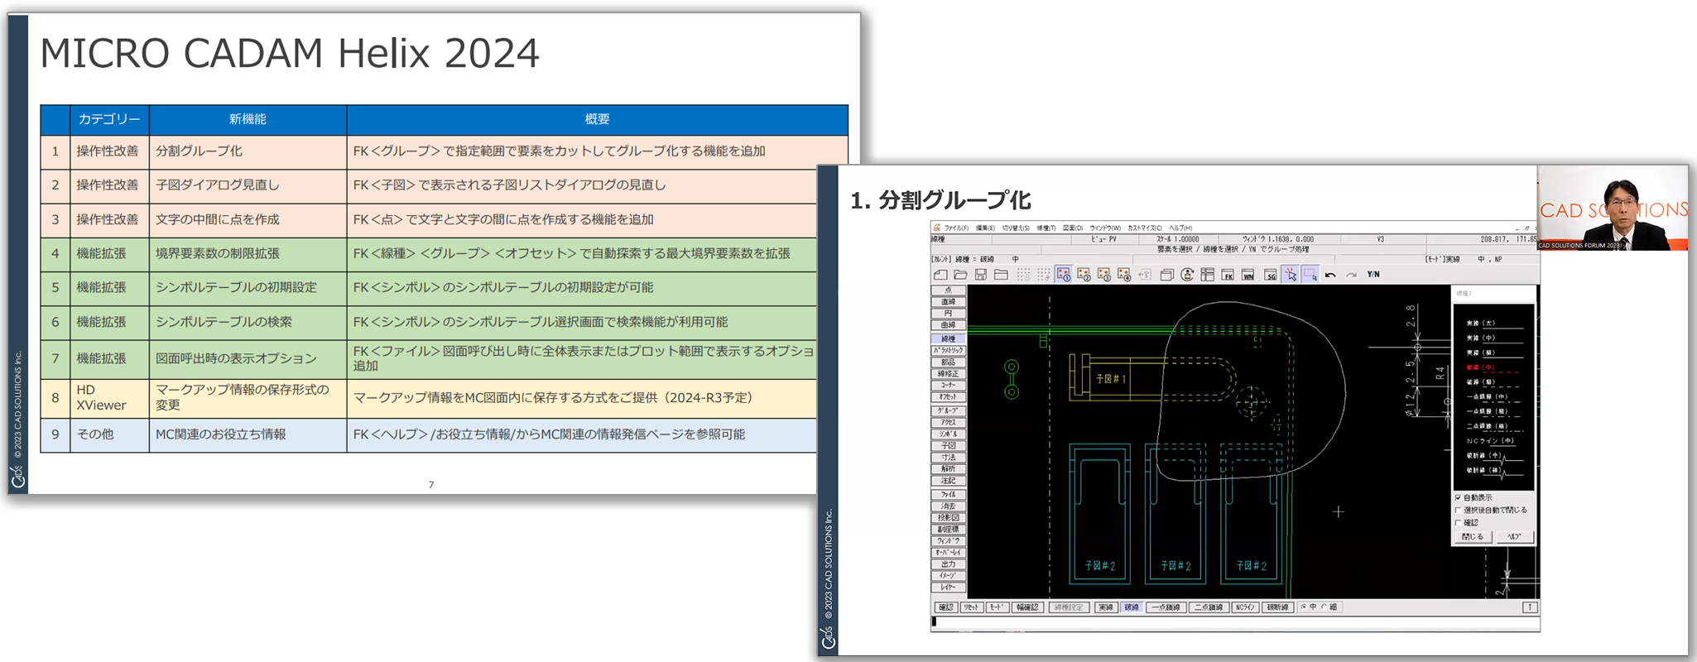Click the リセット button in bottom bar
Viewport: 1697px width, 662px height.
[x=972, y=607]
